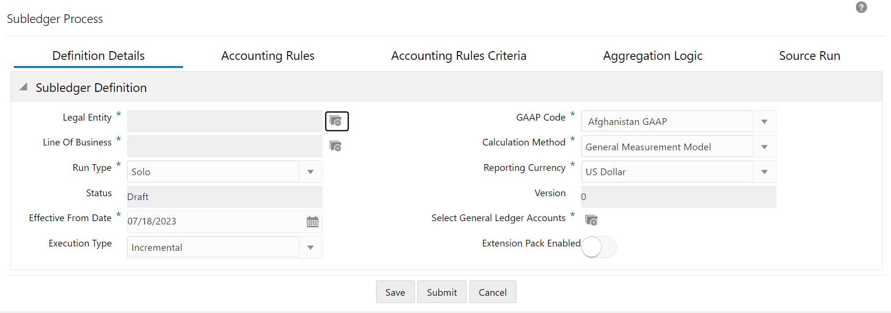
Task: Toggle the Extension Pack Enabled switch
Action: tap(598, 247)
